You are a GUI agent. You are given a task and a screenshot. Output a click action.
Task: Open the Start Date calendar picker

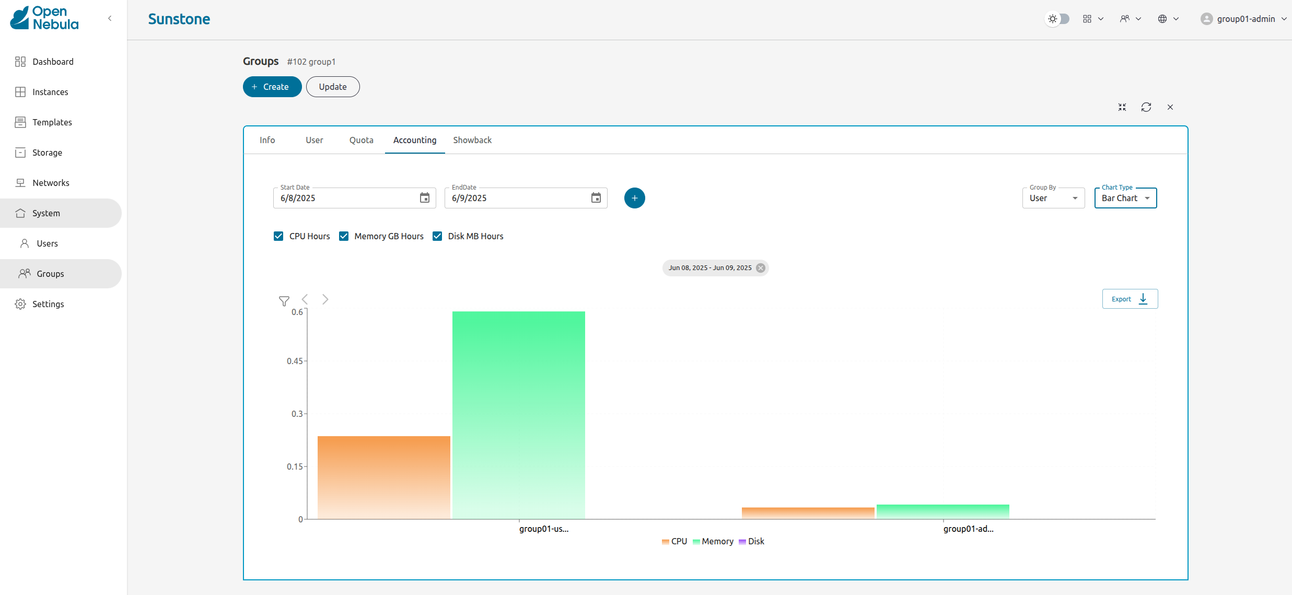tap(425, 198)
